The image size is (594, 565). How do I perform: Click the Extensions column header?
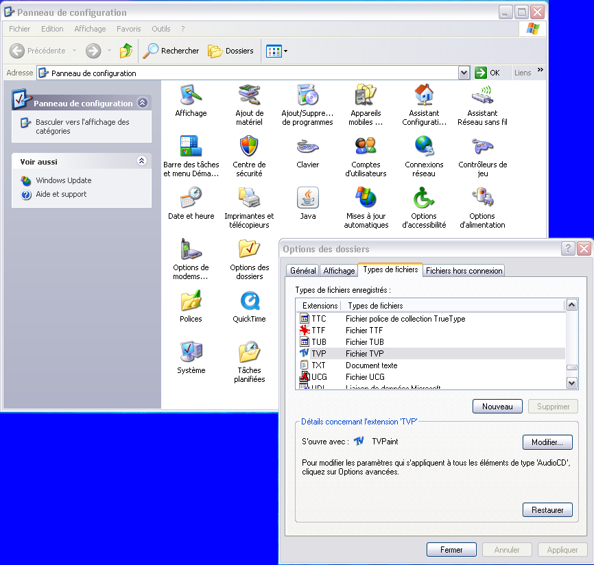320,305
